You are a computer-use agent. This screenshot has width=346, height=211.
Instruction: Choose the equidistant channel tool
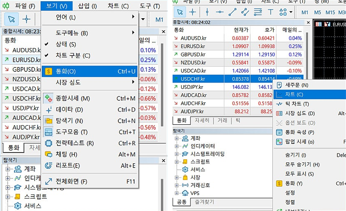coord(245,12)
